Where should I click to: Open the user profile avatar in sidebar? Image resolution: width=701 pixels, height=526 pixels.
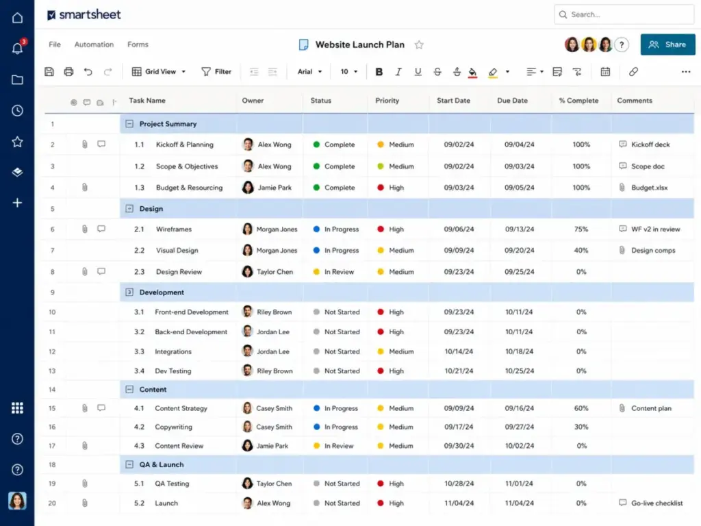click(17, 501)
